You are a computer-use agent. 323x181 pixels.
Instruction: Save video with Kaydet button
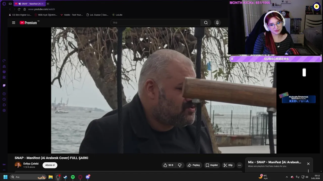pyautogui.click(x=211, y=165)
